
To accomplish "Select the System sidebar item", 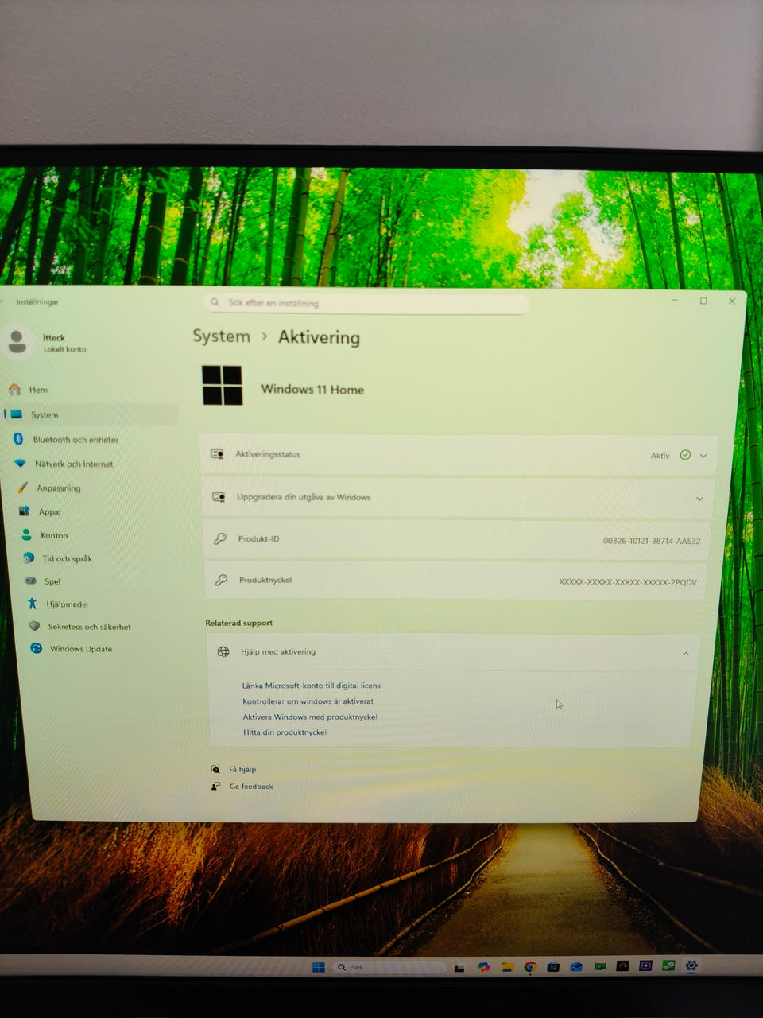I will coord(91,414).
